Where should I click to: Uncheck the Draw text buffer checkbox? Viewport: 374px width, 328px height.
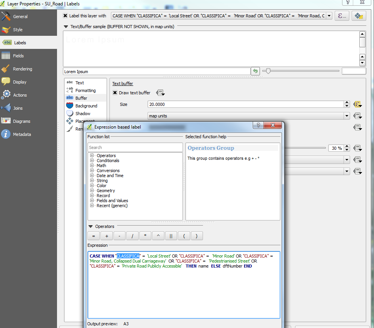click(x=115, y=93)
